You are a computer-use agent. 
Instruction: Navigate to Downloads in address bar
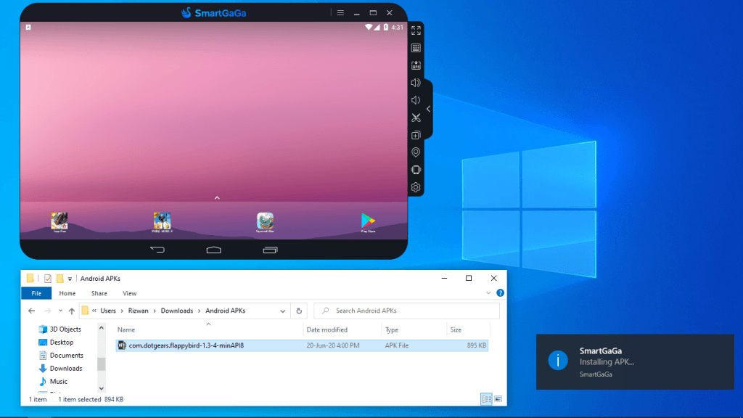[177, 311]
